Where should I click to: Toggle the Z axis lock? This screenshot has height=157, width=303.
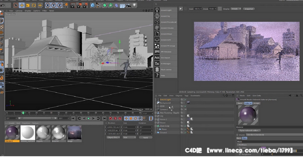point(59,5)
